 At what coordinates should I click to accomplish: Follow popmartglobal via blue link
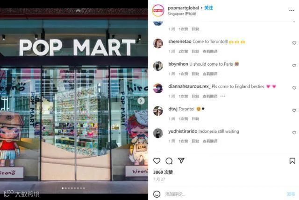pos(209,8)
